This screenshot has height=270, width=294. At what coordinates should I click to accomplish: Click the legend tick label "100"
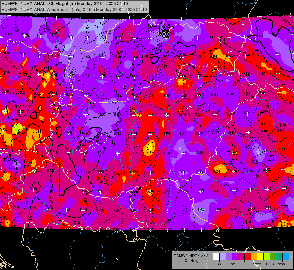click(219, 264)
